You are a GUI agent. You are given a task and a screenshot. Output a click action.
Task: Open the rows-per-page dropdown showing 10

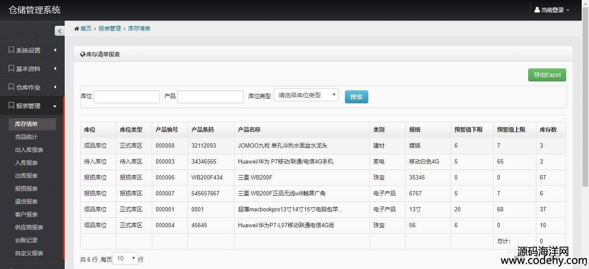(125, 258)
